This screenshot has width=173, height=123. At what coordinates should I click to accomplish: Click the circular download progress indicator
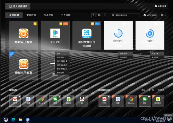tap(118, 34)
